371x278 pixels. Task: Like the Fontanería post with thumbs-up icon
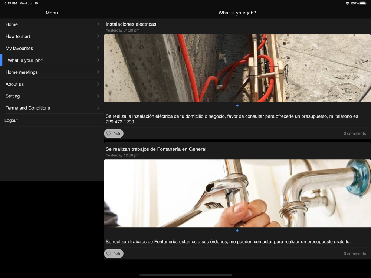click(118, 254)
